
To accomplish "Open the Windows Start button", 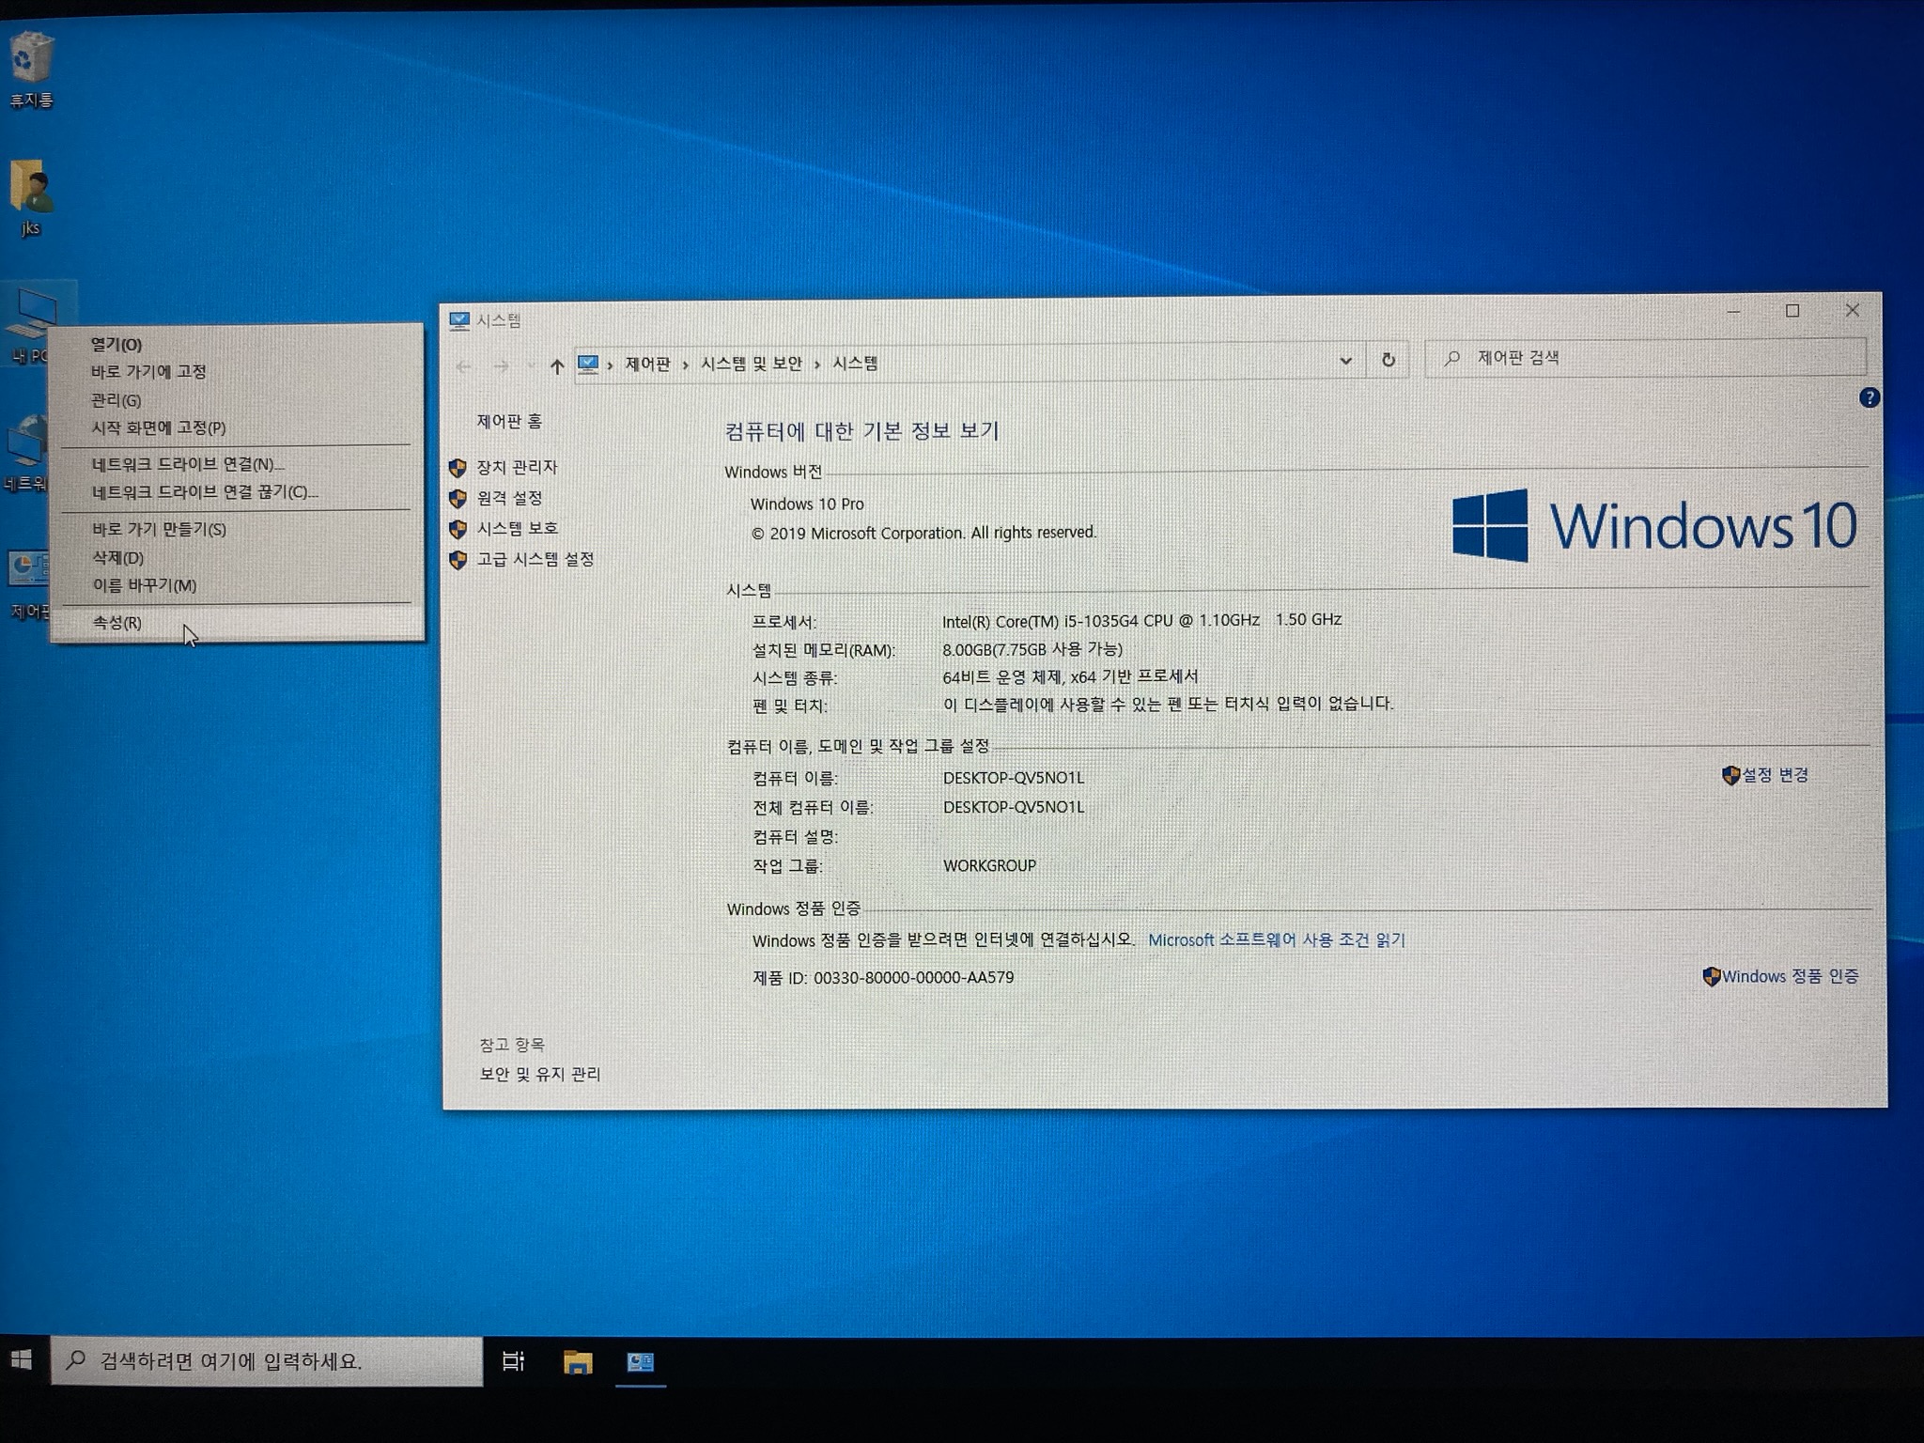I will 23,1360.
